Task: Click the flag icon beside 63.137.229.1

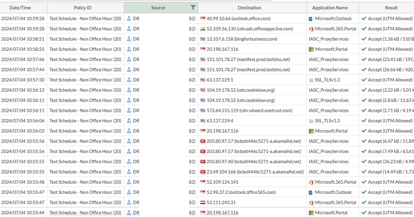Action: (203, 80)
